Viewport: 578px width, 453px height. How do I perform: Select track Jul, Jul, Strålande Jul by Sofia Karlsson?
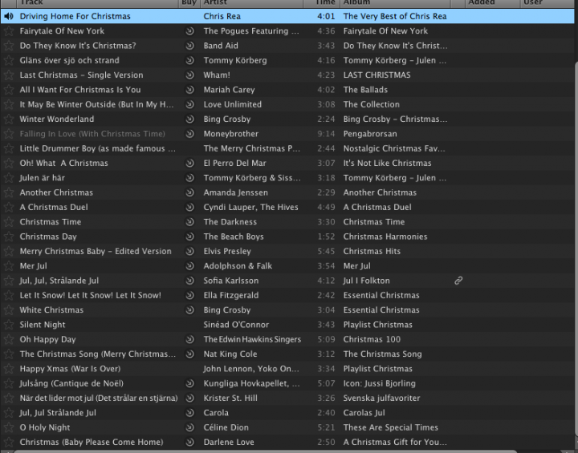point(59,281)
